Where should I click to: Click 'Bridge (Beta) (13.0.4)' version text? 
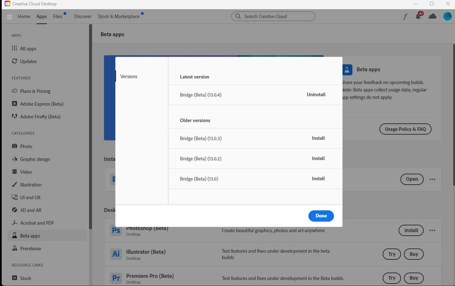coord(201,95)
